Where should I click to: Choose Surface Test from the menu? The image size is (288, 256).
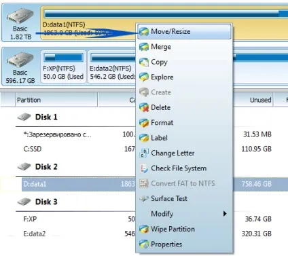[x=185, y=199]
